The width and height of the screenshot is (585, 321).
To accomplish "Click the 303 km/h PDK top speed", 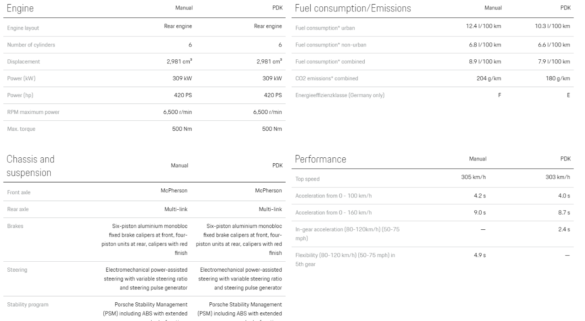I will 559,177.
